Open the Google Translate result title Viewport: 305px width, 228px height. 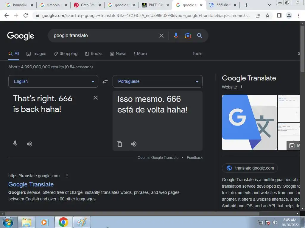(31, 184)
